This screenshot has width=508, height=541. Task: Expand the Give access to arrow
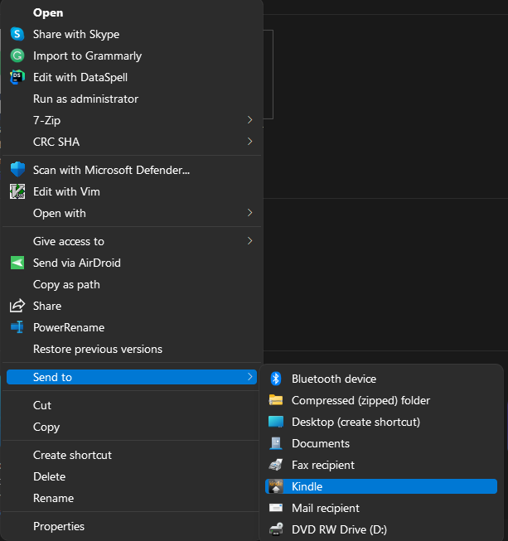click(x=250, y=240)
